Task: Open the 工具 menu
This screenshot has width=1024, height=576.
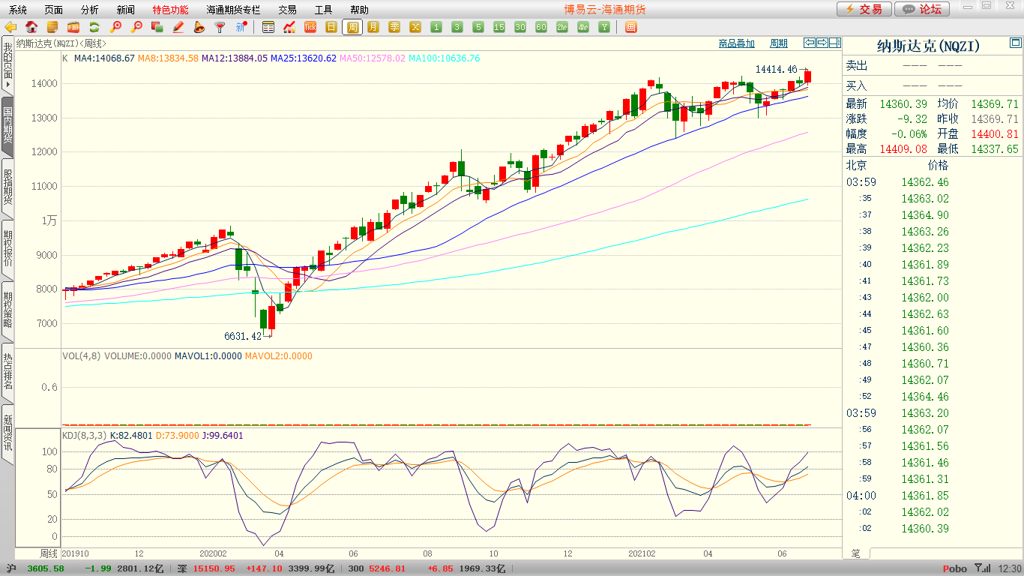Action: tap(323, 10)
